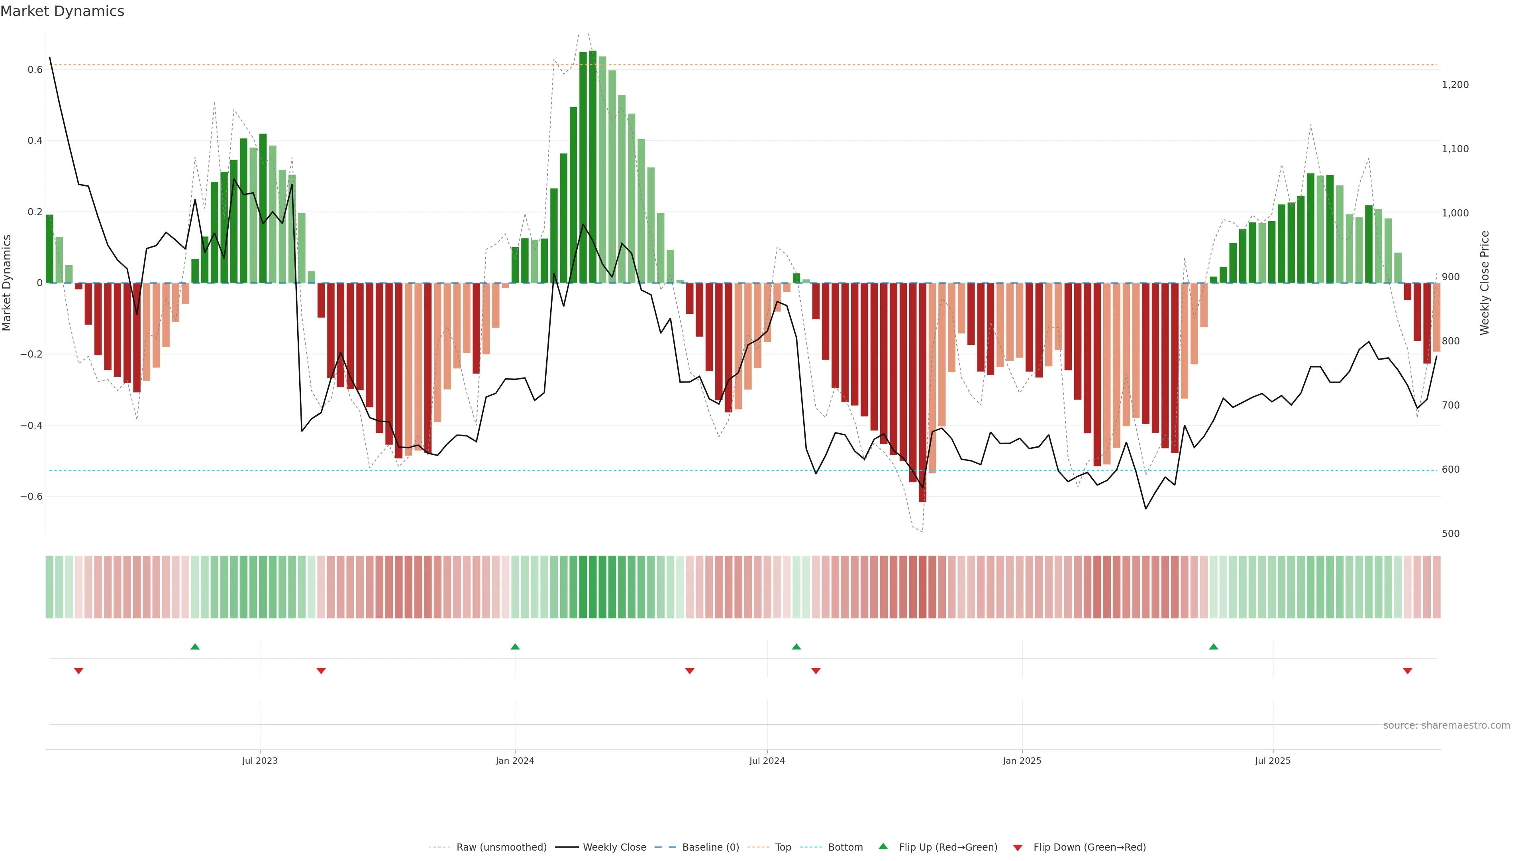Click the green flip-up marker after Jul 2024

click(x=796, y=647)
